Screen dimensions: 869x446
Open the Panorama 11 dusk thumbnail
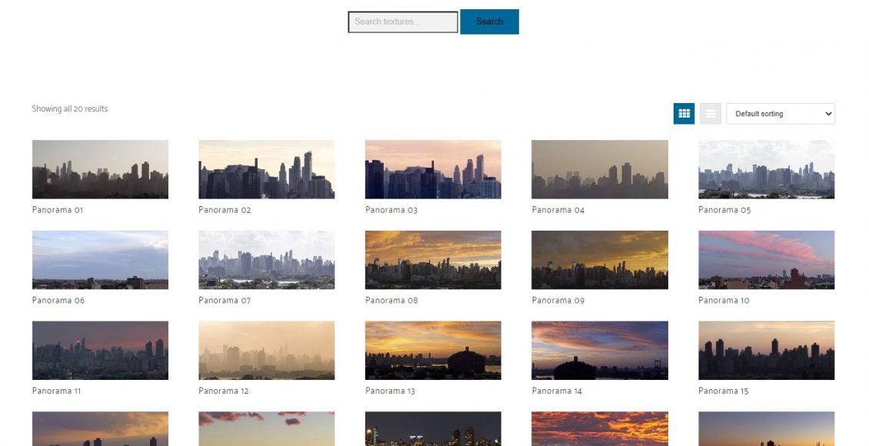[x=100, y=351]
